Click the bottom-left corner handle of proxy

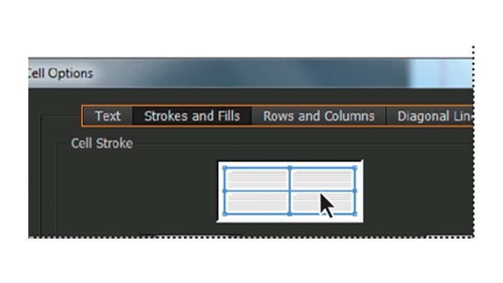(x=224, y=214)
